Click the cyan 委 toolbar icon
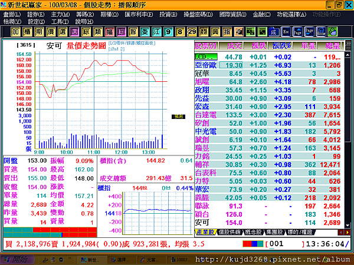This screenshot has height=265, width=354. [x=145, y=32]
